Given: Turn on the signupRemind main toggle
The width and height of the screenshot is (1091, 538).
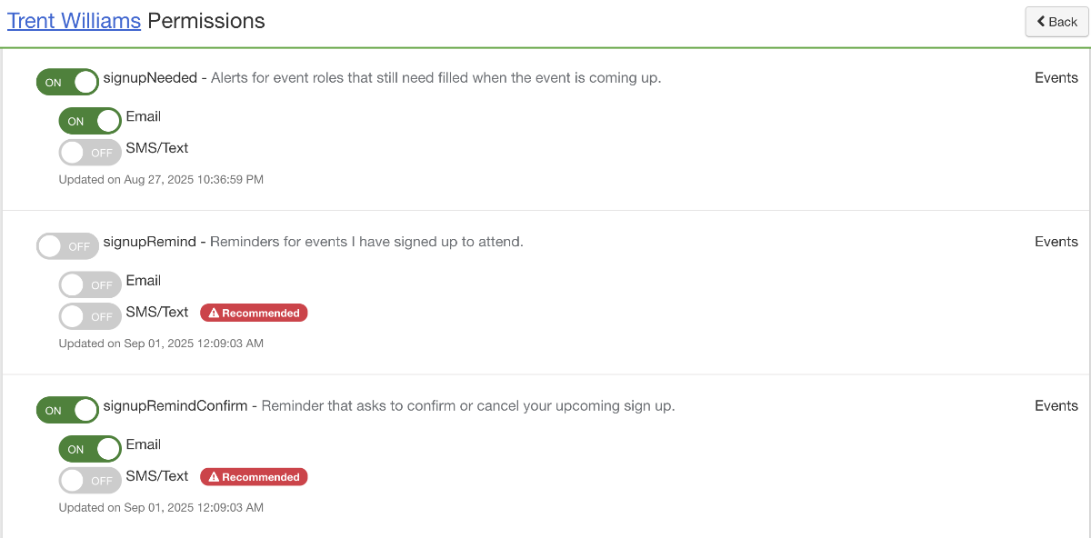Looking at the screenshot, I should 67,246.
